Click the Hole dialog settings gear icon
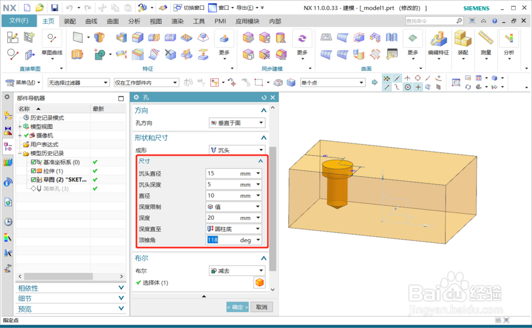This screenshot has height=328, width=532. tap(136, 97)
